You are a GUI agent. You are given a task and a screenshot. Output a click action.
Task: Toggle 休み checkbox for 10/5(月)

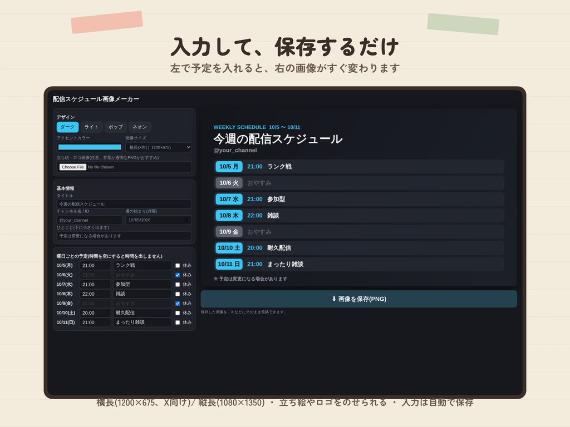178,265
